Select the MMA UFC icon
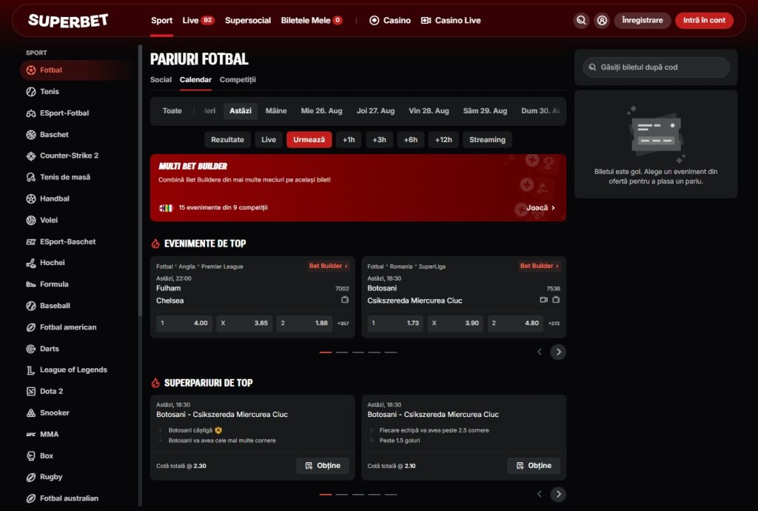The width and height of the screenshot is (758, 511). [31, 434]
